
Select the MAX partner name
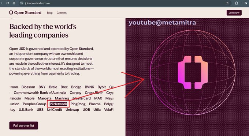tap(98, 98)
